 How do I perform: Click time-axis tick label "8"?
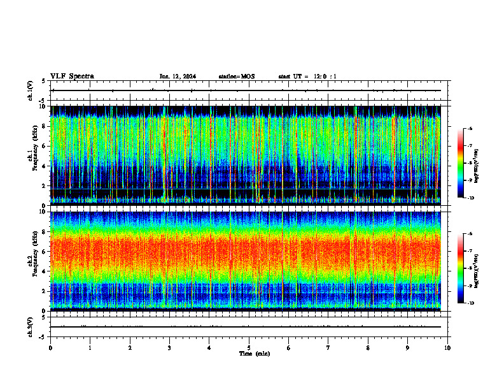click(x=368, y=348)
